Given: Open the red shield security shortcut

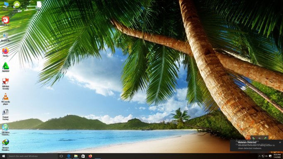Looking at the screenshot, I should 5,84.
